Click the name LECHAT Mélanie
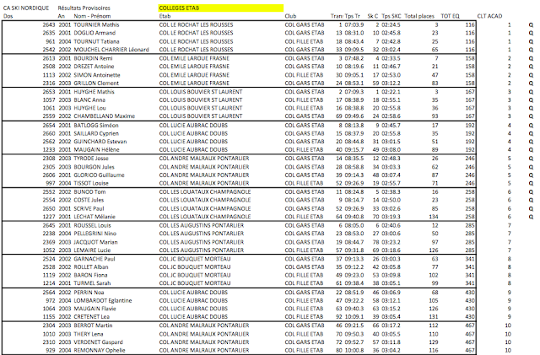Image resolution: width=540 pixels, height=355 pixels. (x=94, y=217)
